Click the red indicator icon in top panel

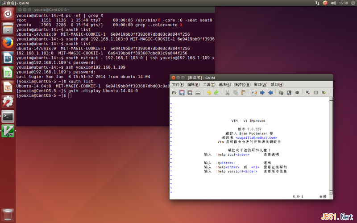point(325,3)
